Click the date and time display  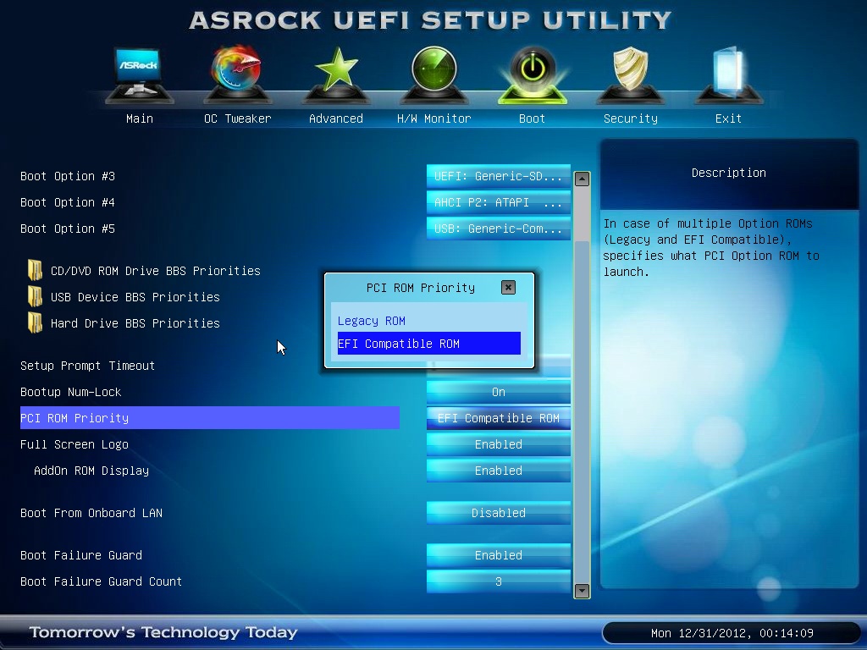click(x=732, y=633)
